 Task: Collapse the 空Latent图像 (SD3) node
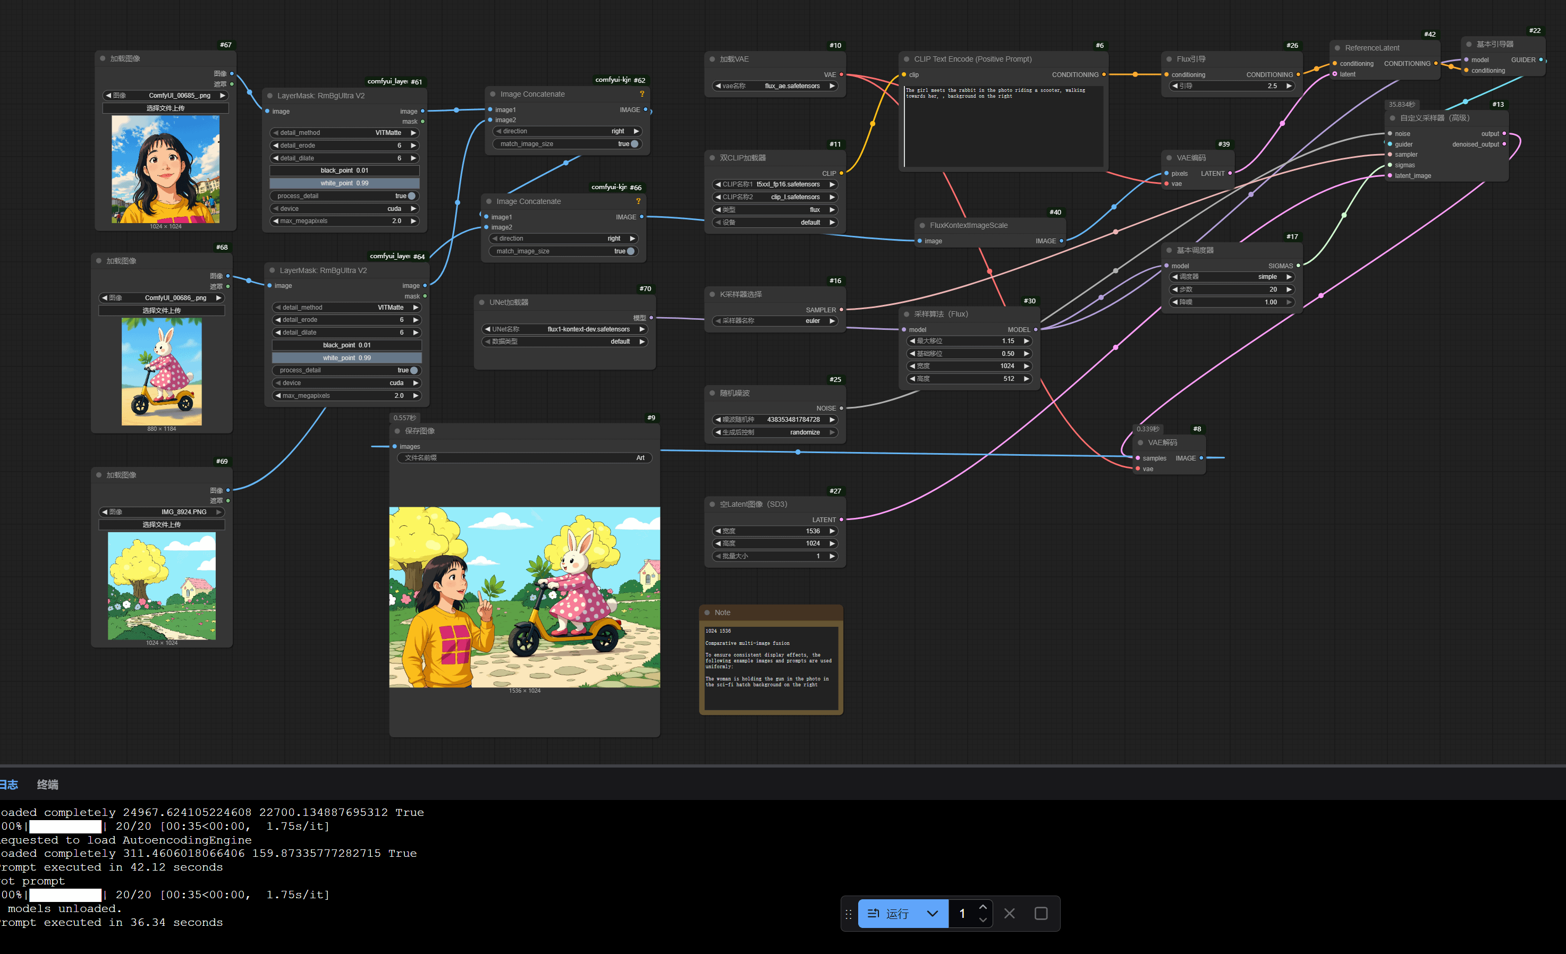coord(712,504)
